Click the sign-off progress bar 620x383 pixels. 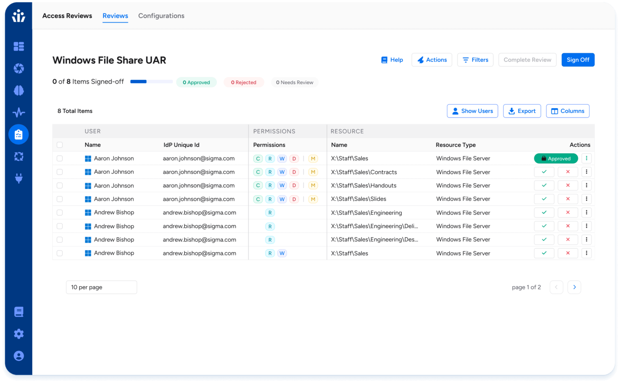point(151,82)
